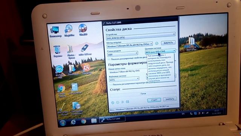Click the СТАРТ button
The image size is (241, 136).
pyautogui.click(x=154, y=100)
